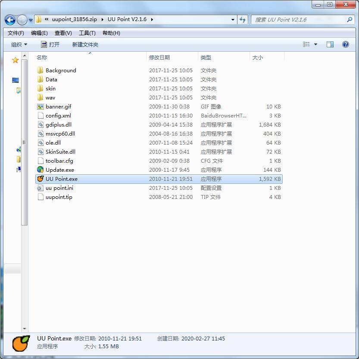Open the 帮助(H) menu
359x359 pixels.
click(x=112, y=33)
